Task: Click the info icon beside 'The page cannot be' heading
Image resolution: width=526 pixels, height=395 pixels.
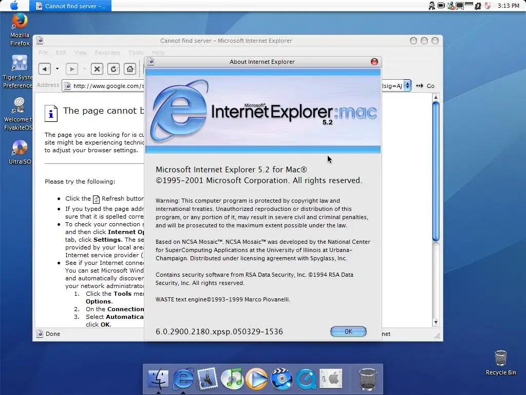Action: pyautogui.click(x=51, y=114)
